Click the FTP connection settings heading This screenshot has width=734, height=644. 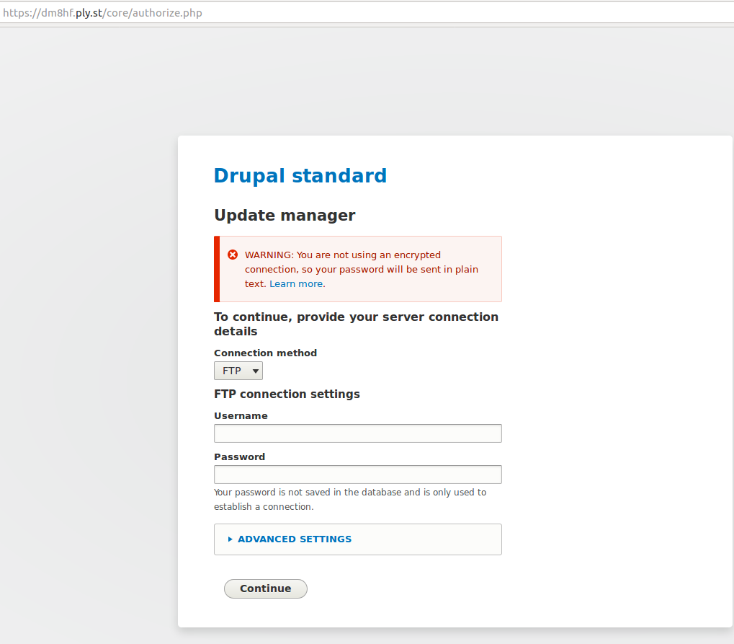287,394
